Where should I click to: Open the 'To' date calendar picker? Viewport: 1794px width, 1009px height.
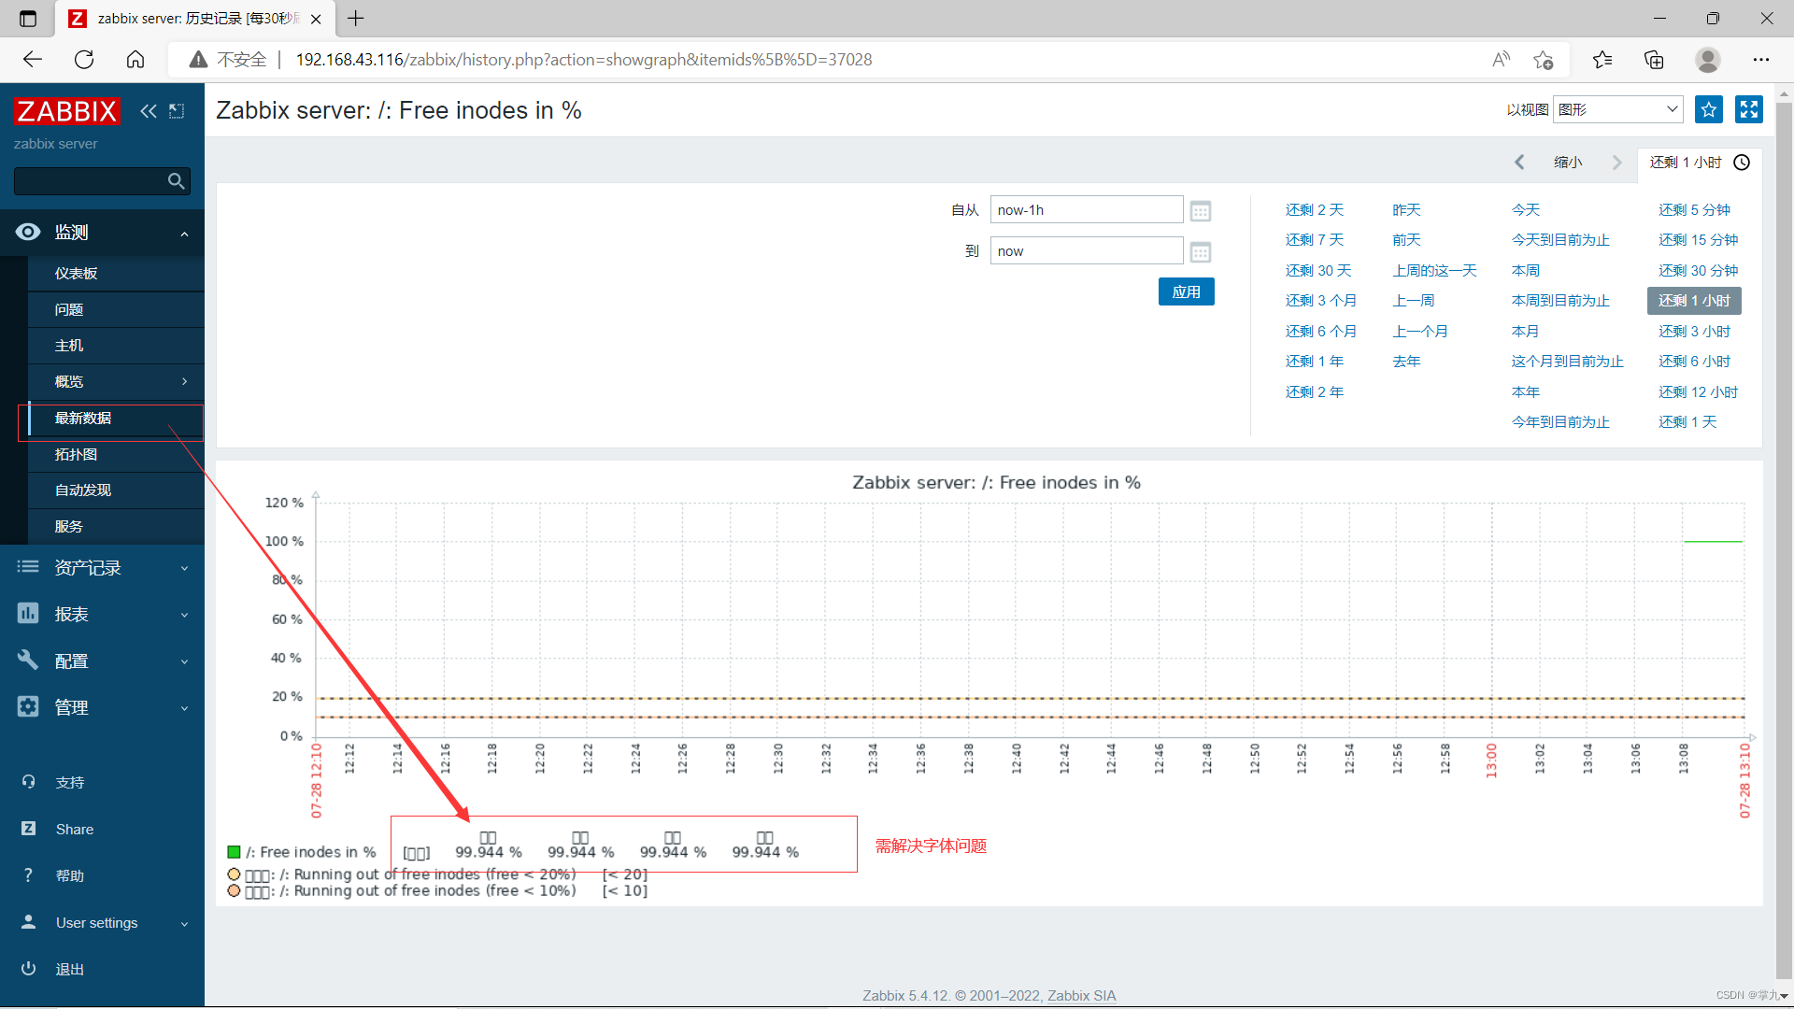pyautogui.click(x=1201, y=252)
